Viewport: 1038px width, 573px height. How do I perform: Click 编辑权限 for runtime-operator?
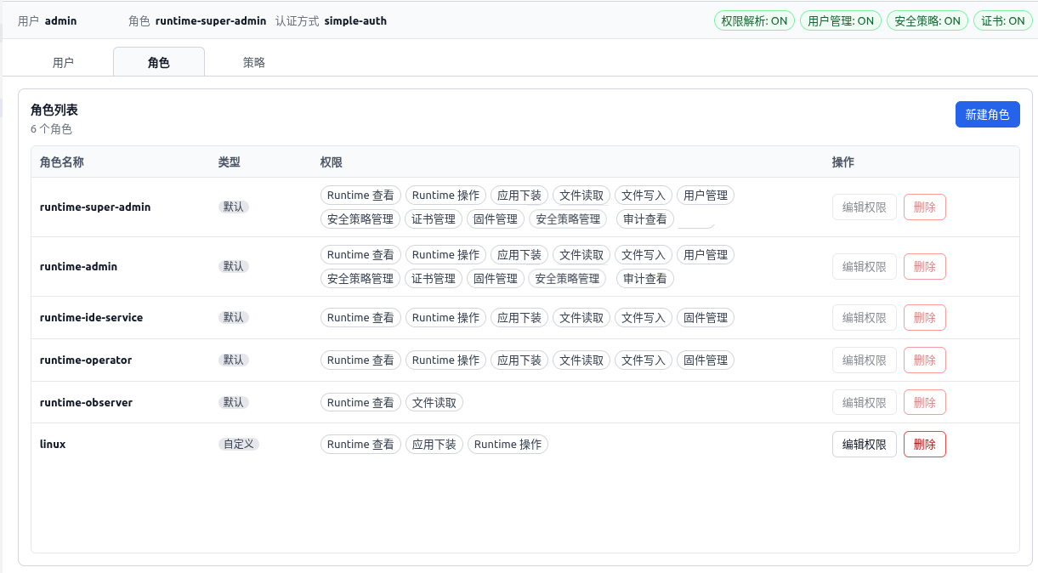click(x=864, y=360)
